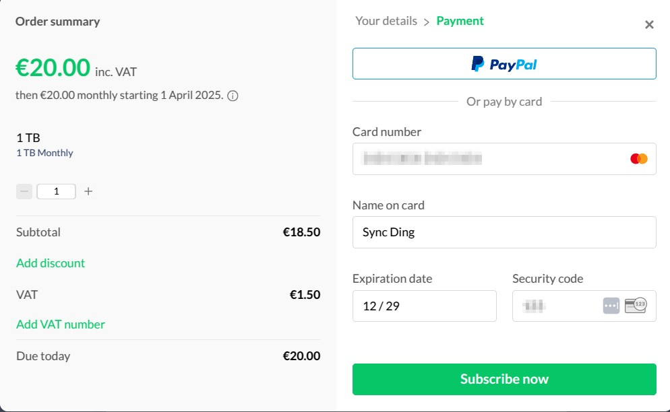Select the Name on card field

click(x=504, y=232)
